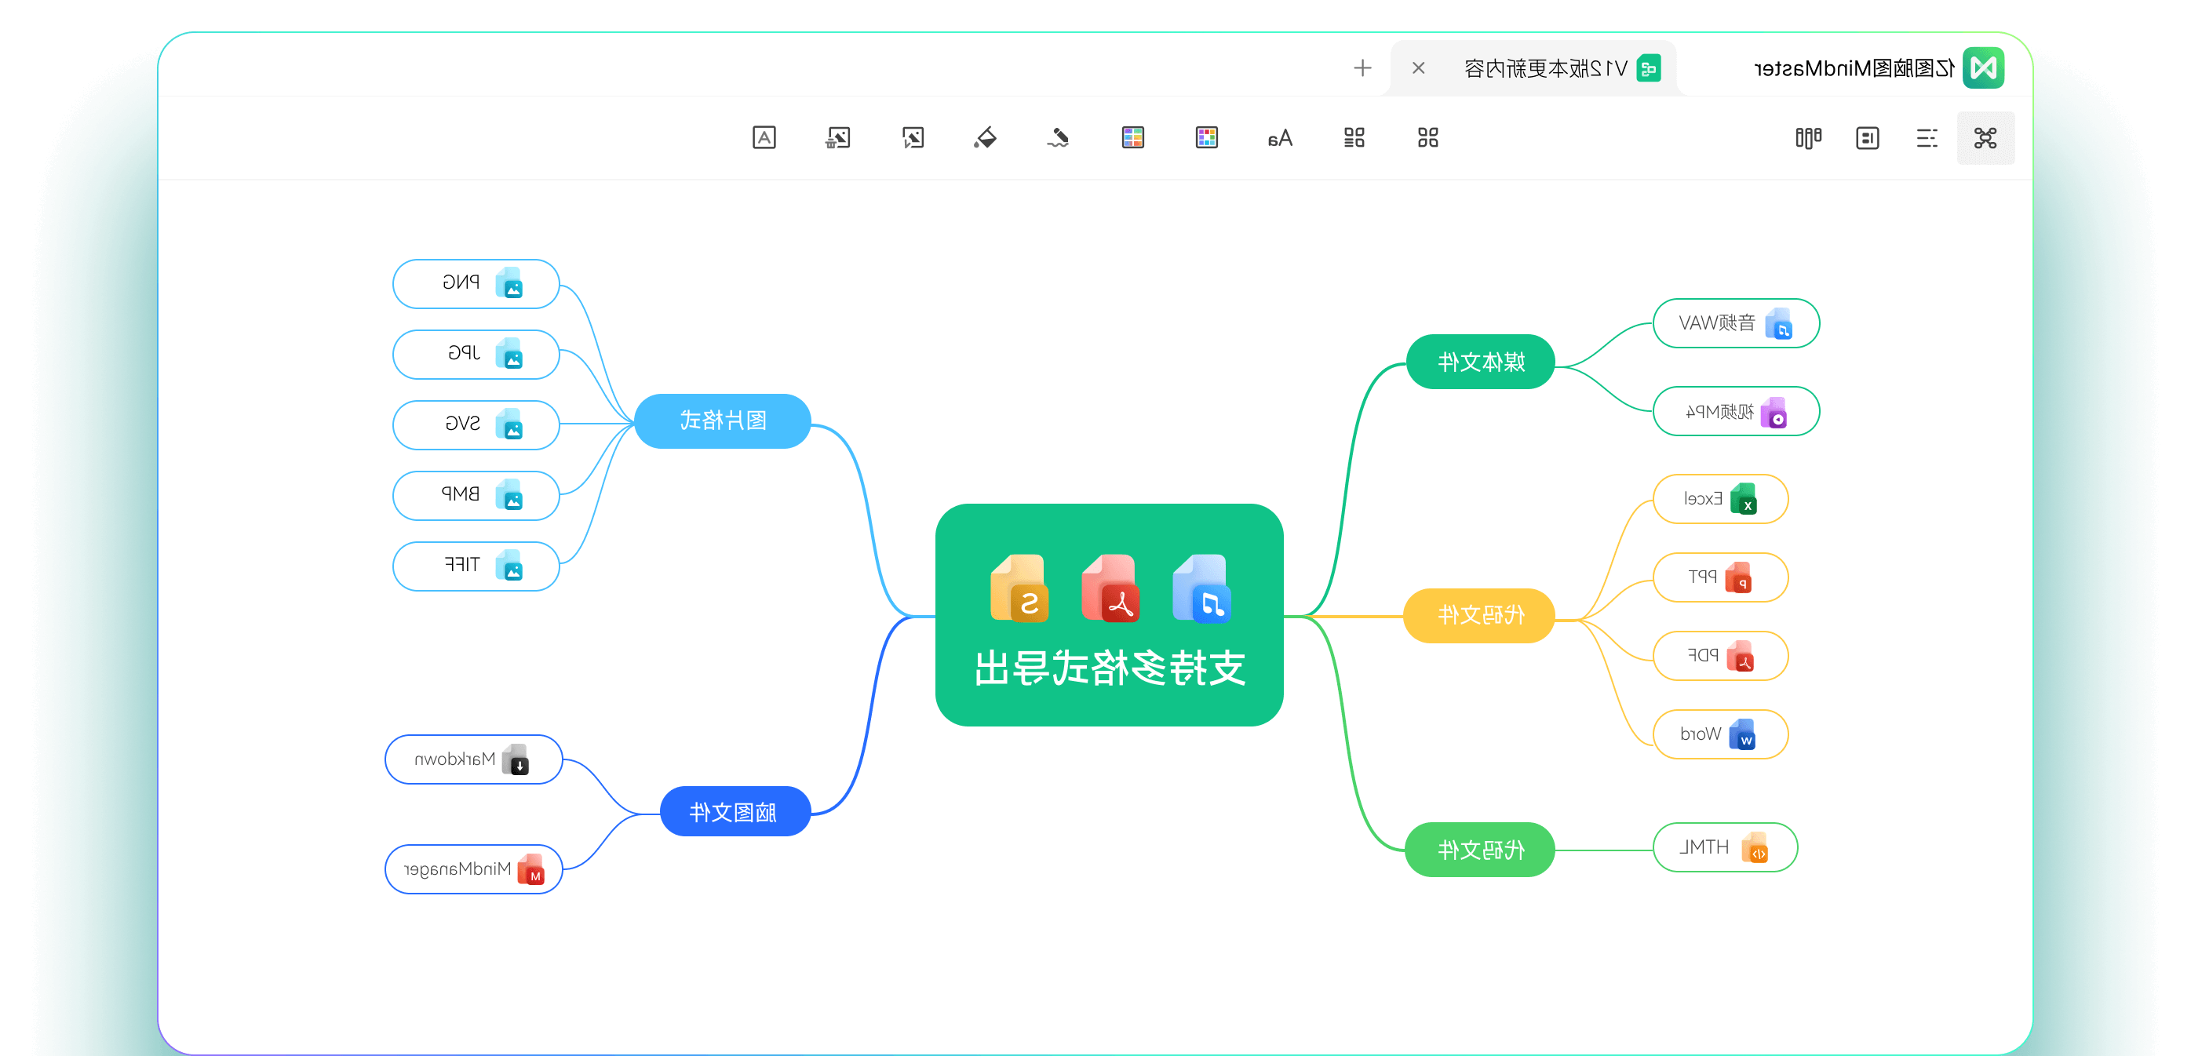
Task: Click music file icon in central topic
Action: pyautogui.click(x=1201, y=589)
